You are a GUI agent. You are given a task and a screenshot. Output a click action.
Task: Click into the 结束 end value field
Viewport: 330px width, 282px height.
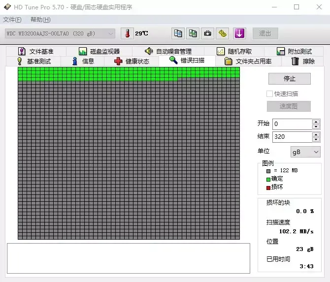[291, 137]
